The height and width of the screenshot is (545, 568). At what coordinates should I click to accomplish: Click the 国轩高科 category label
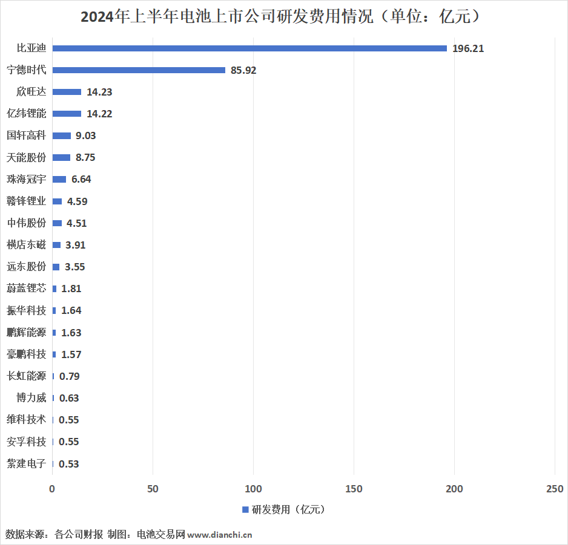click(x=27, y=135)
